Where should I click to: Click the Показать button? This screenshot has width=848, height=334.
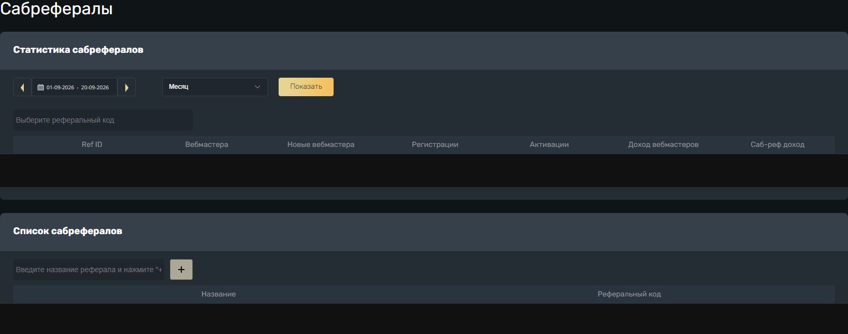(306, 87)
